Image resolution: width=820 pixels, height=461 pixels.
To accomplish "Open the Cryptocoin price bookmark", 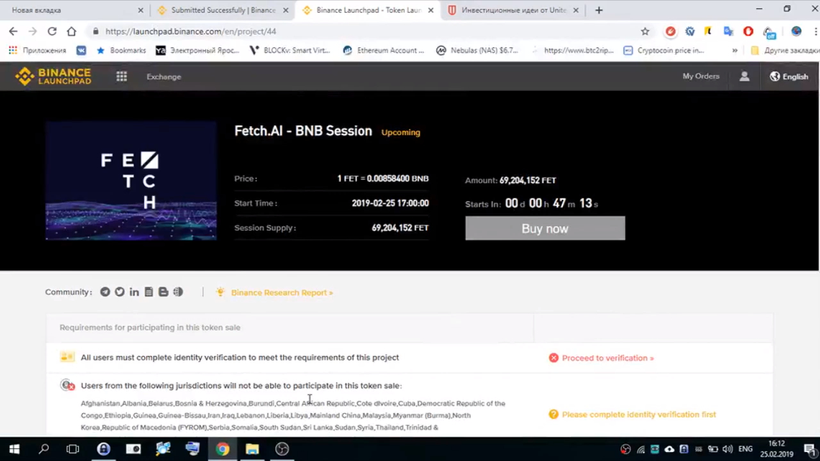I will coord(664,51).
